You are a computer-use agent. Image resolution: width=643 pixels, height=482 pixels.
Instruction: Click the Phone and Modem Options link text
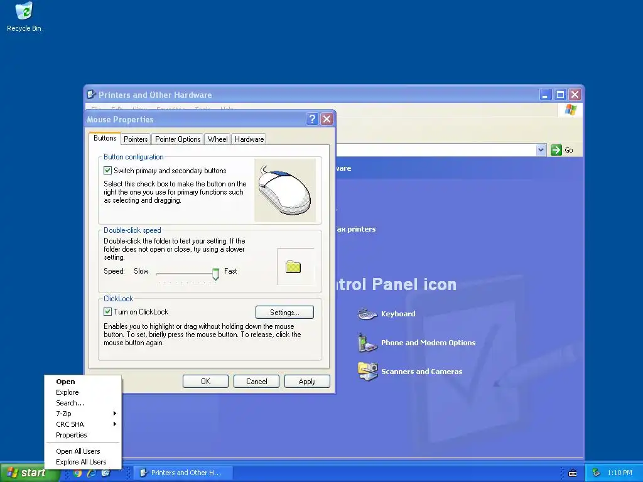428,343
